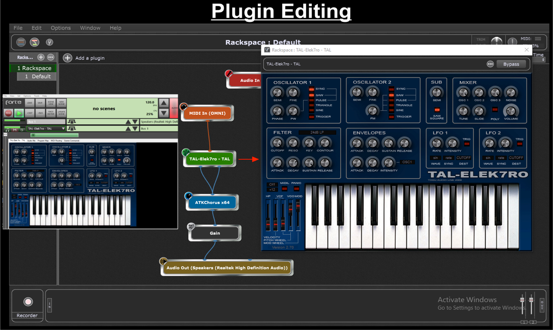The image size is (553, 330).
Task: Open the LFO 1 WAVE sin selector
Action: click(x=436, y=157)
